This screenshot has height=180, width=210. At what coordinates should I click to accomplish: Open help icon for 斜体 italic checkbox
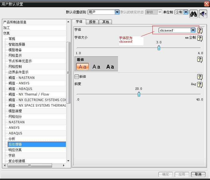click(200, 77)
